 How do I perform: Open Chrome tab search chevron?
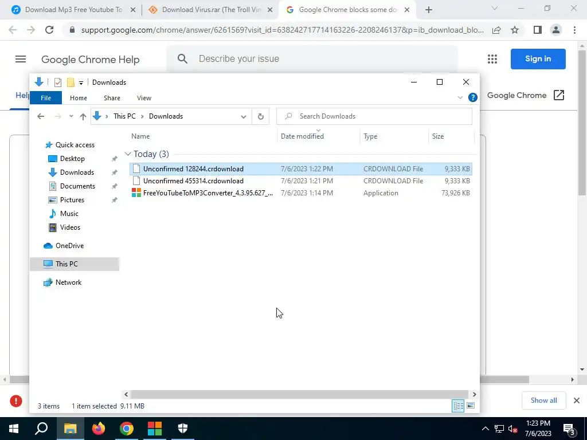click(x=495, y=9)
